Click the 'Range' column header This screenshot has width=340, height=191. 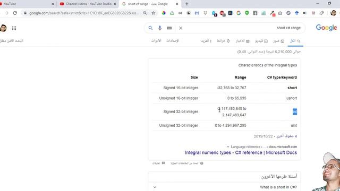240,77
